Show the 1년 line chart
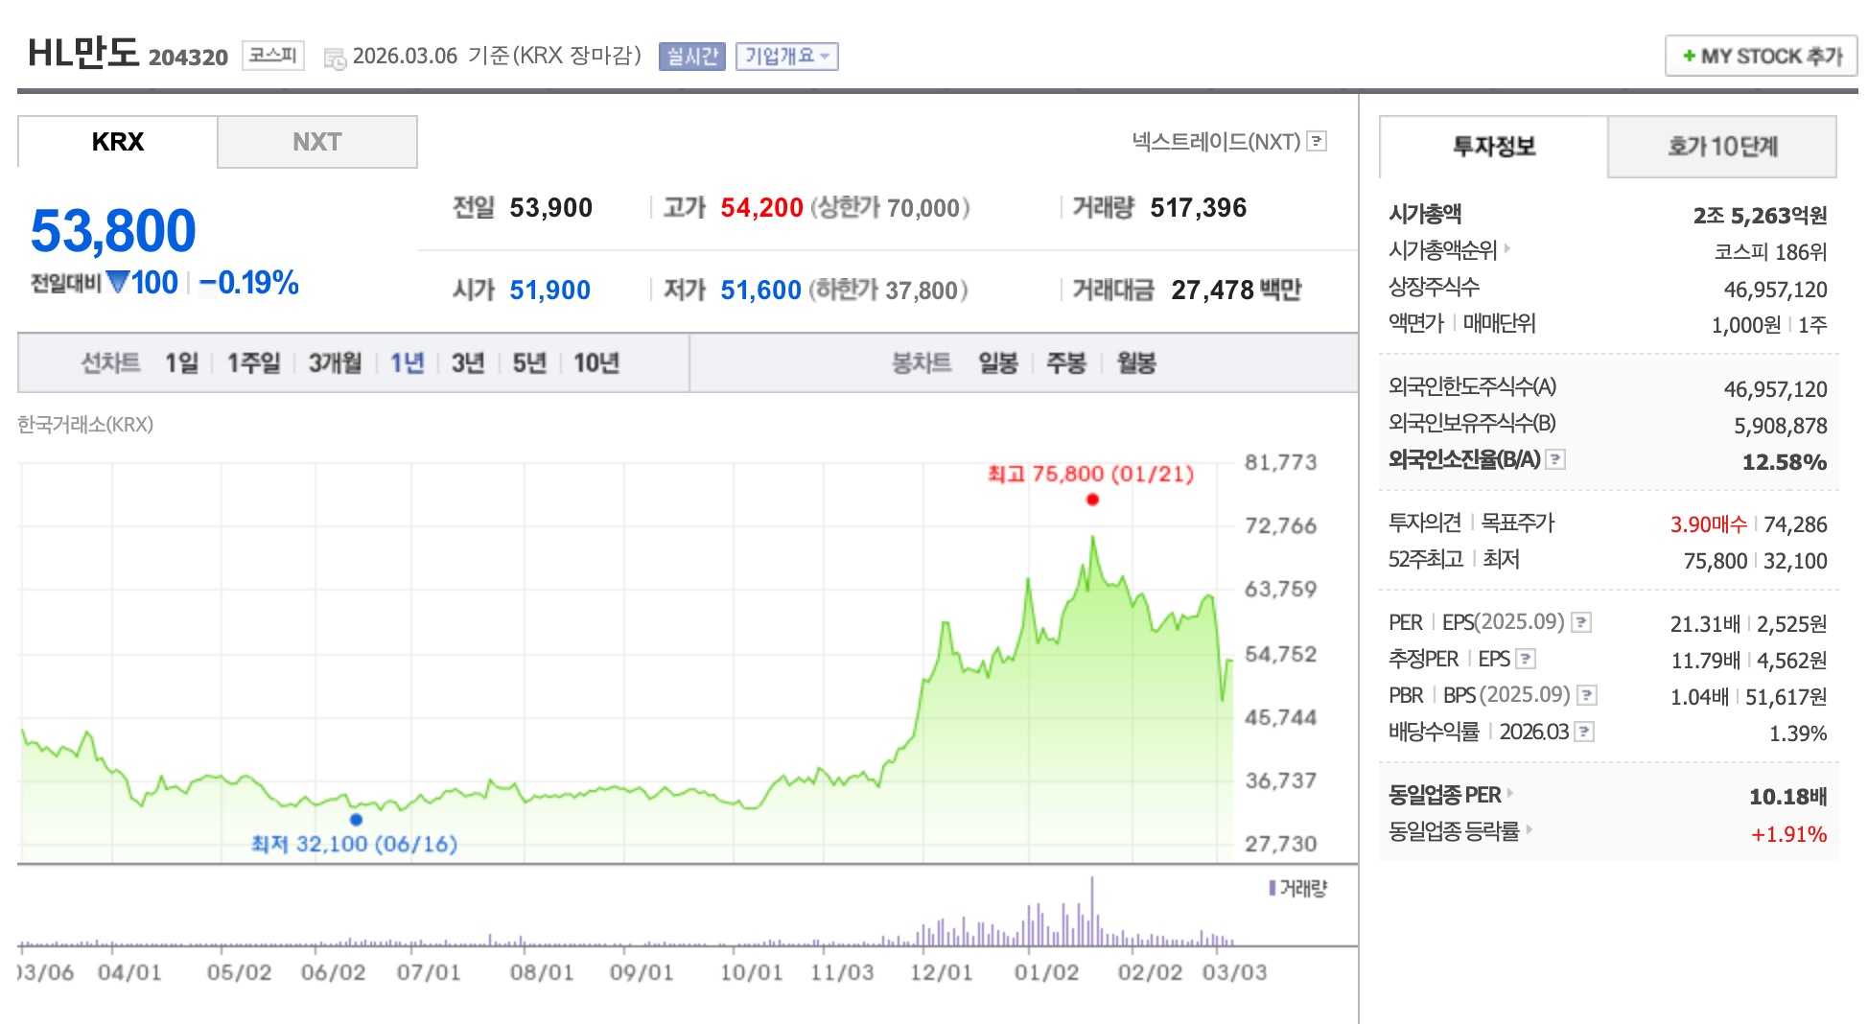Screen dimensions: 1868x1024 pyautogui.click(x=407, y=362)
